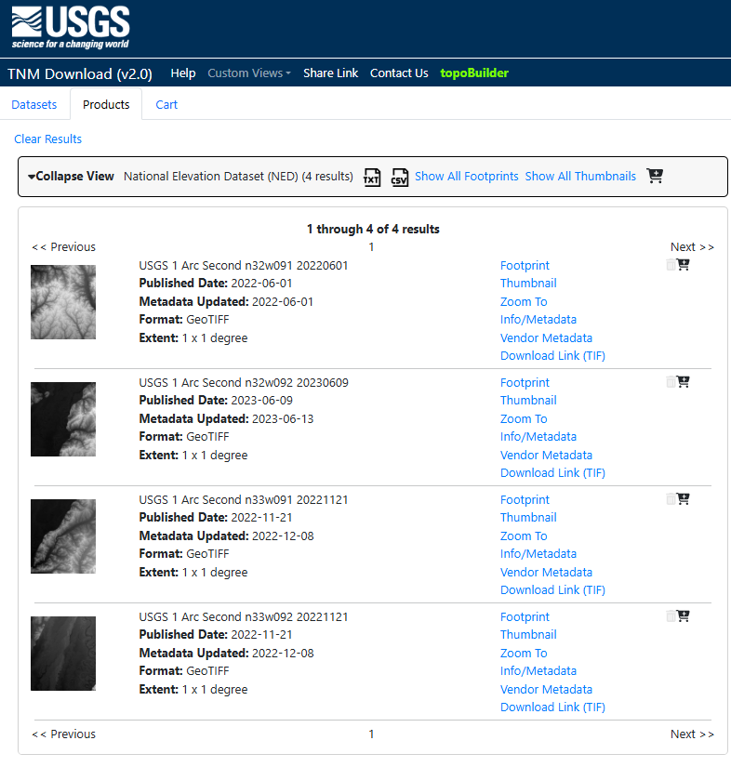
Task: Export results as TXT file
Action: (371, 177)
